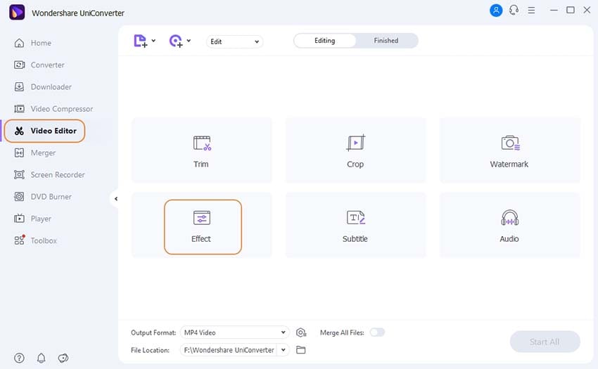Image resolution: width=598 pixels, height=369 pixels.
Task: Switch to the Finished tab
Action: pyautogui.click(x=386, y=41)
